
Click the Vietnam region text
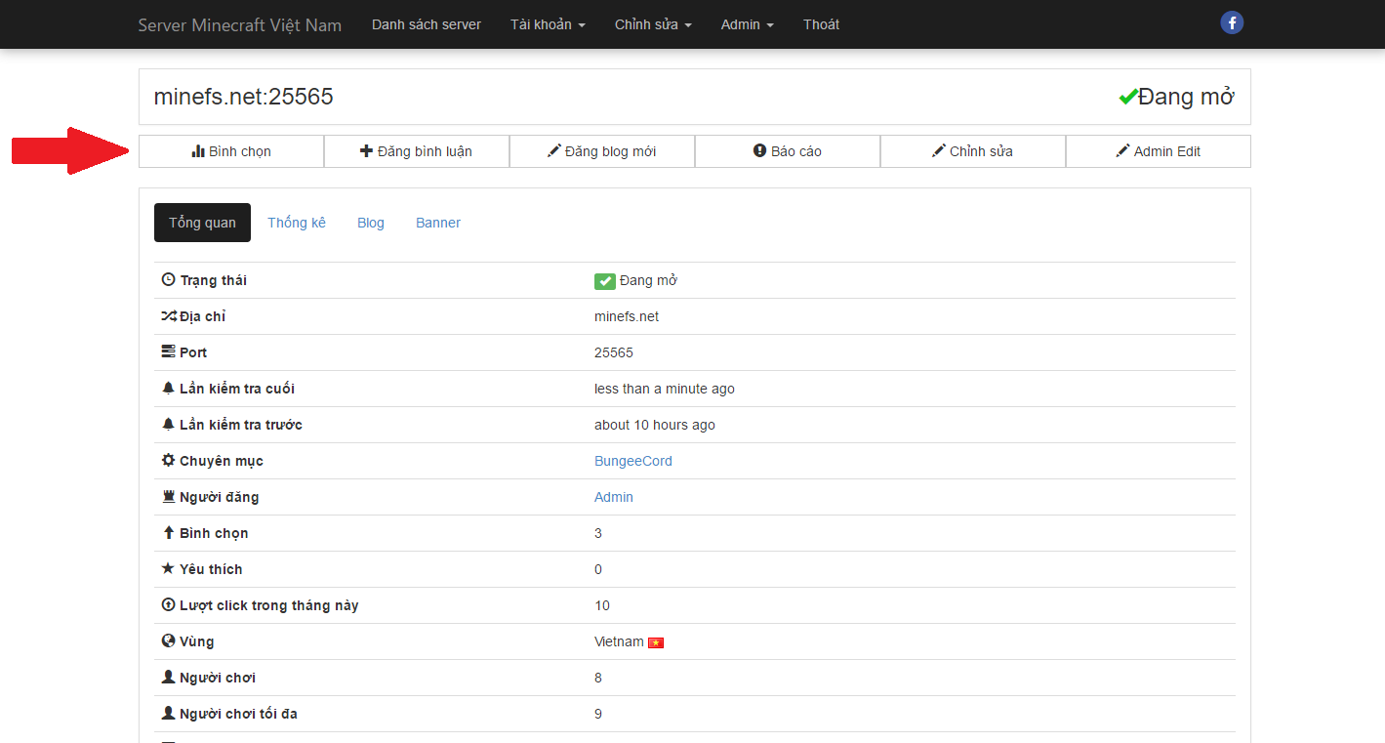pos(619,641)
